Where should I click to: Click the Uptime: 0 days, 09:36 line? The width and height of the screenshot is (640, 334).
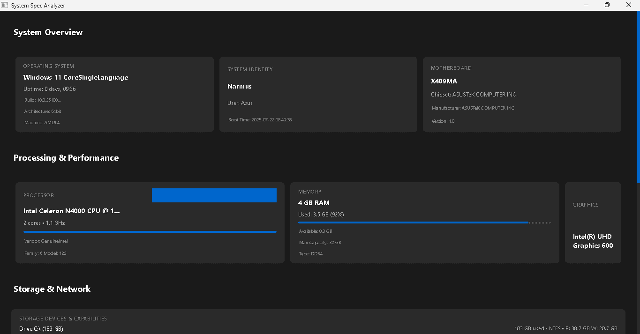50,89
